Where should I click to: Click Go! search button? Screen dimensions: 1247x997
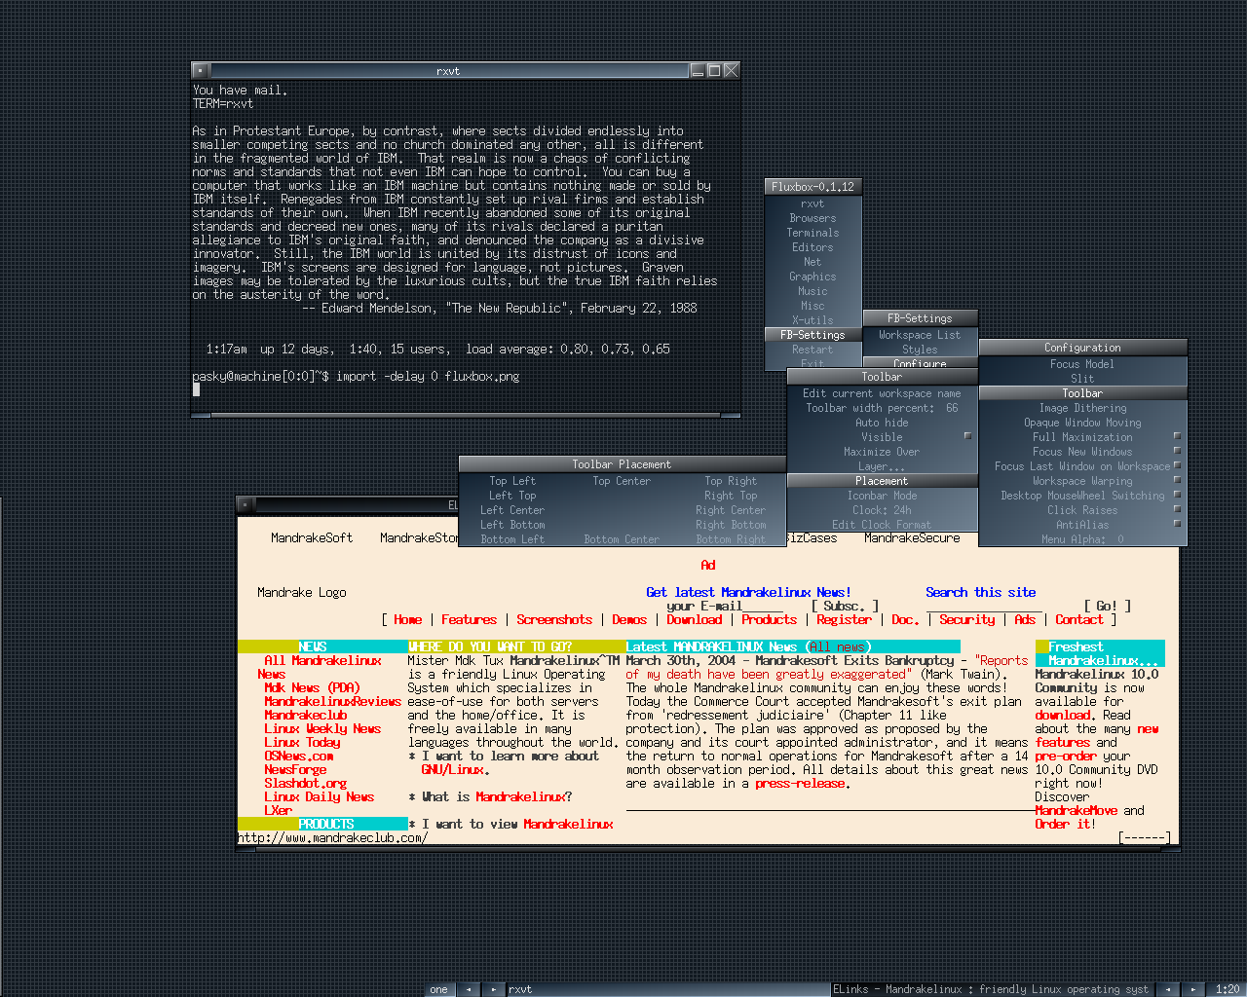point(1107,606)
